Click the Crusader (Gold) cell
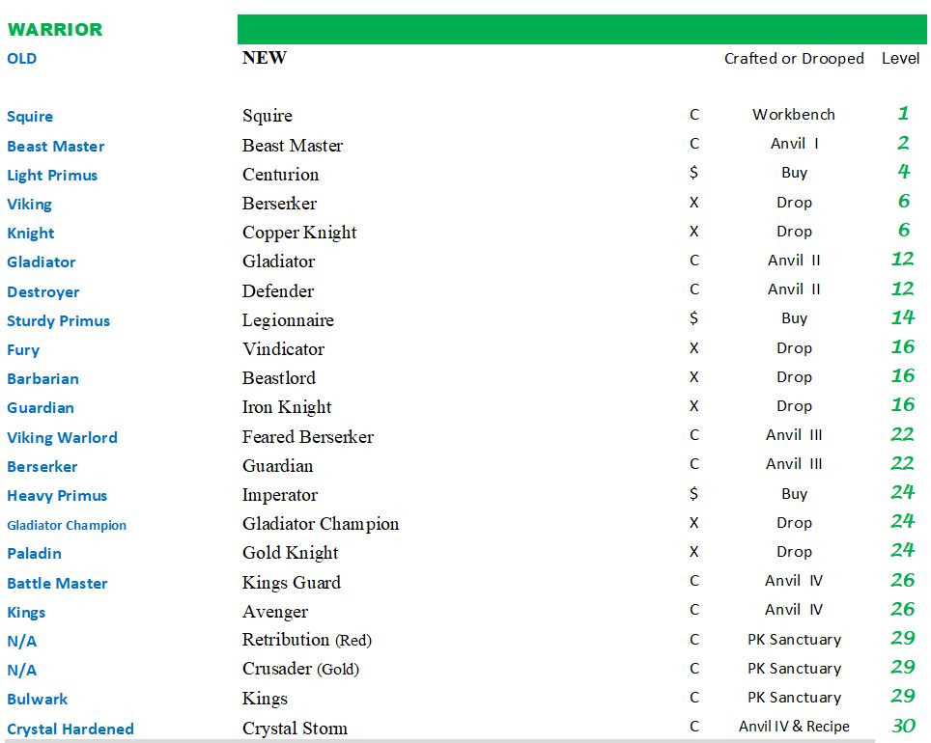 point(300,669)
